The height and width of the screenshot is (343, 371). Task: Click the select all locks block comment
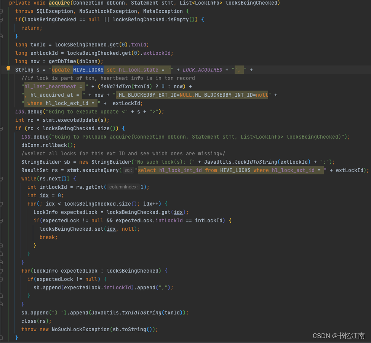[x=123, y=153]
